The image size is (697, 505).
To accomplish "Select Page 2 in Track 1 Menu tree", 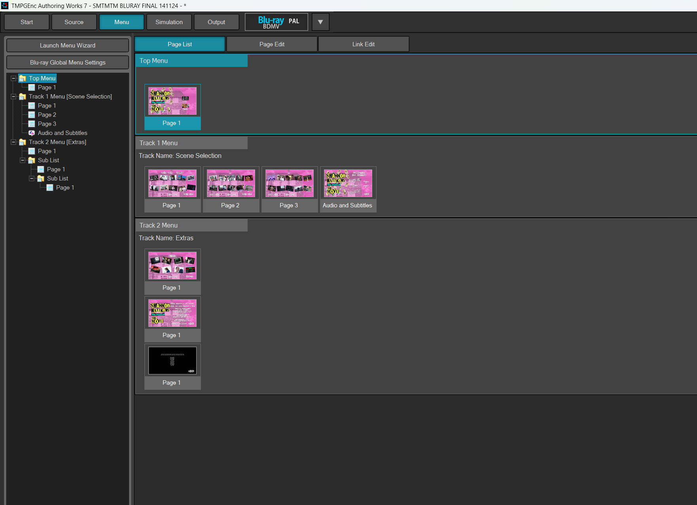I will (x=47, y=115).
